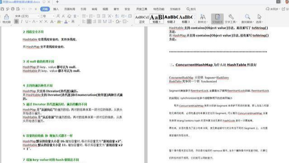The width and height of the screenshot is (289, 163).
Task: Toggle Italic formatting
Action: (x=22, y=22)
